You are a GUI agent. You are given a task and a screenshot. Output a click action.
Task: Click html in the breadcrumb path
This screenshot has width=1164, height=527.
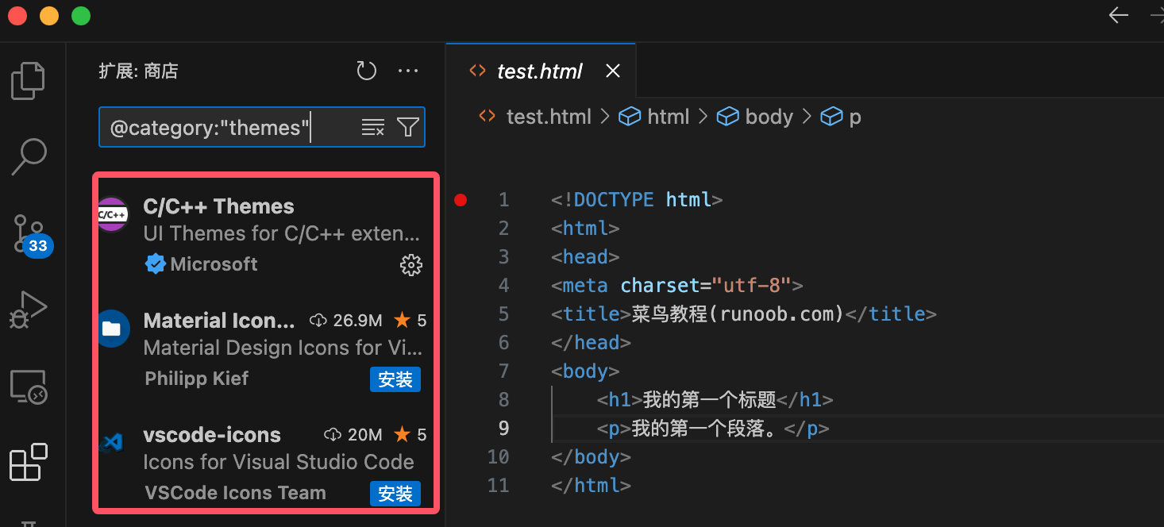tap(668, 117)
